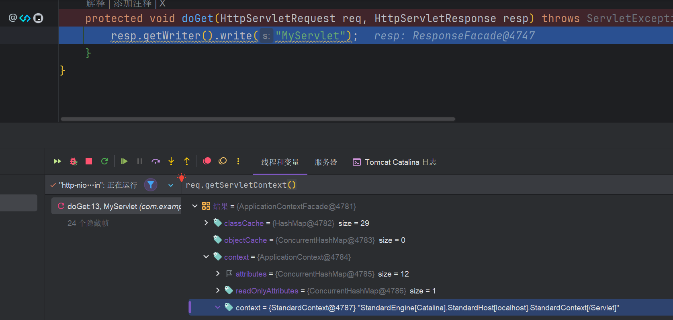Click the 解释 inlay link above doGet
673x320 pixels.
click(95, 4)
